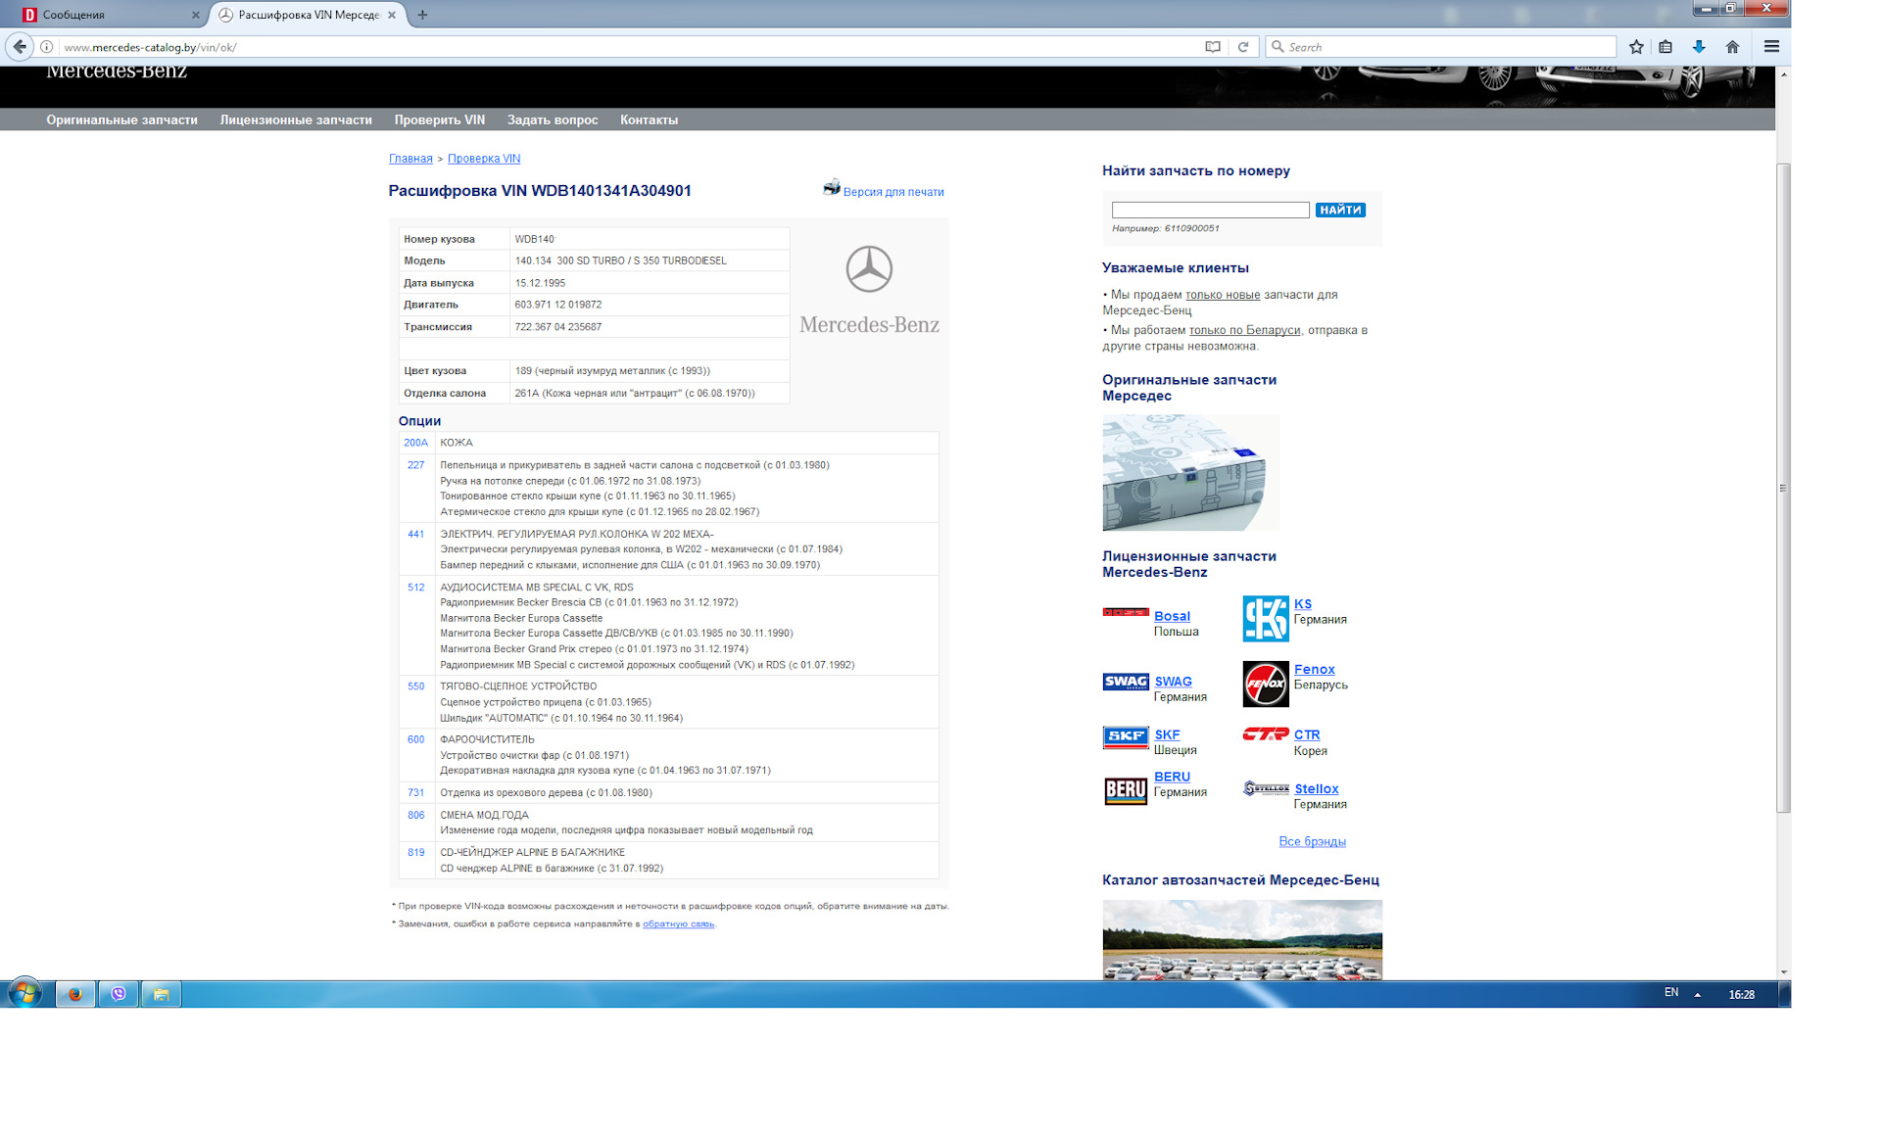Open a new tab with the plus button
Screen dimensions: 1881x1135
pyautogui.click(x=422, y=15)
